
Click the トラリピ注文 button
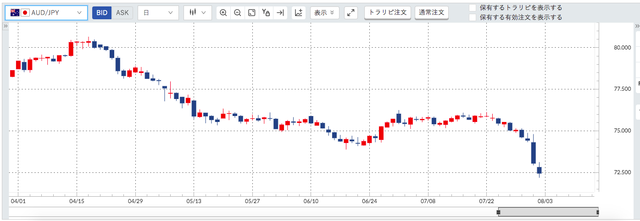point(388,12)
